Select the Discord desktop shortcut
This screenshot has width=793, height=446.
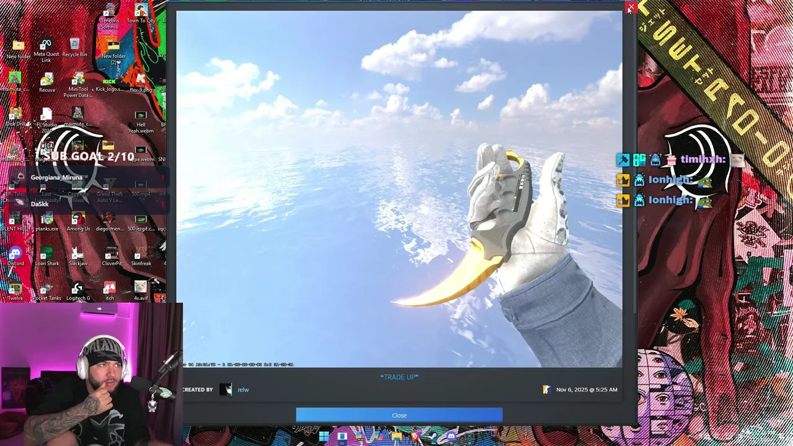point(15,256)
